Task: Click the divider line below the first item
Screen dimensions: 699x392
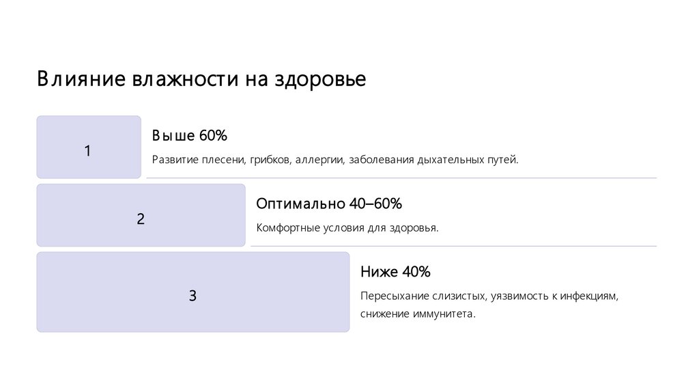Action: click(401, 178)
